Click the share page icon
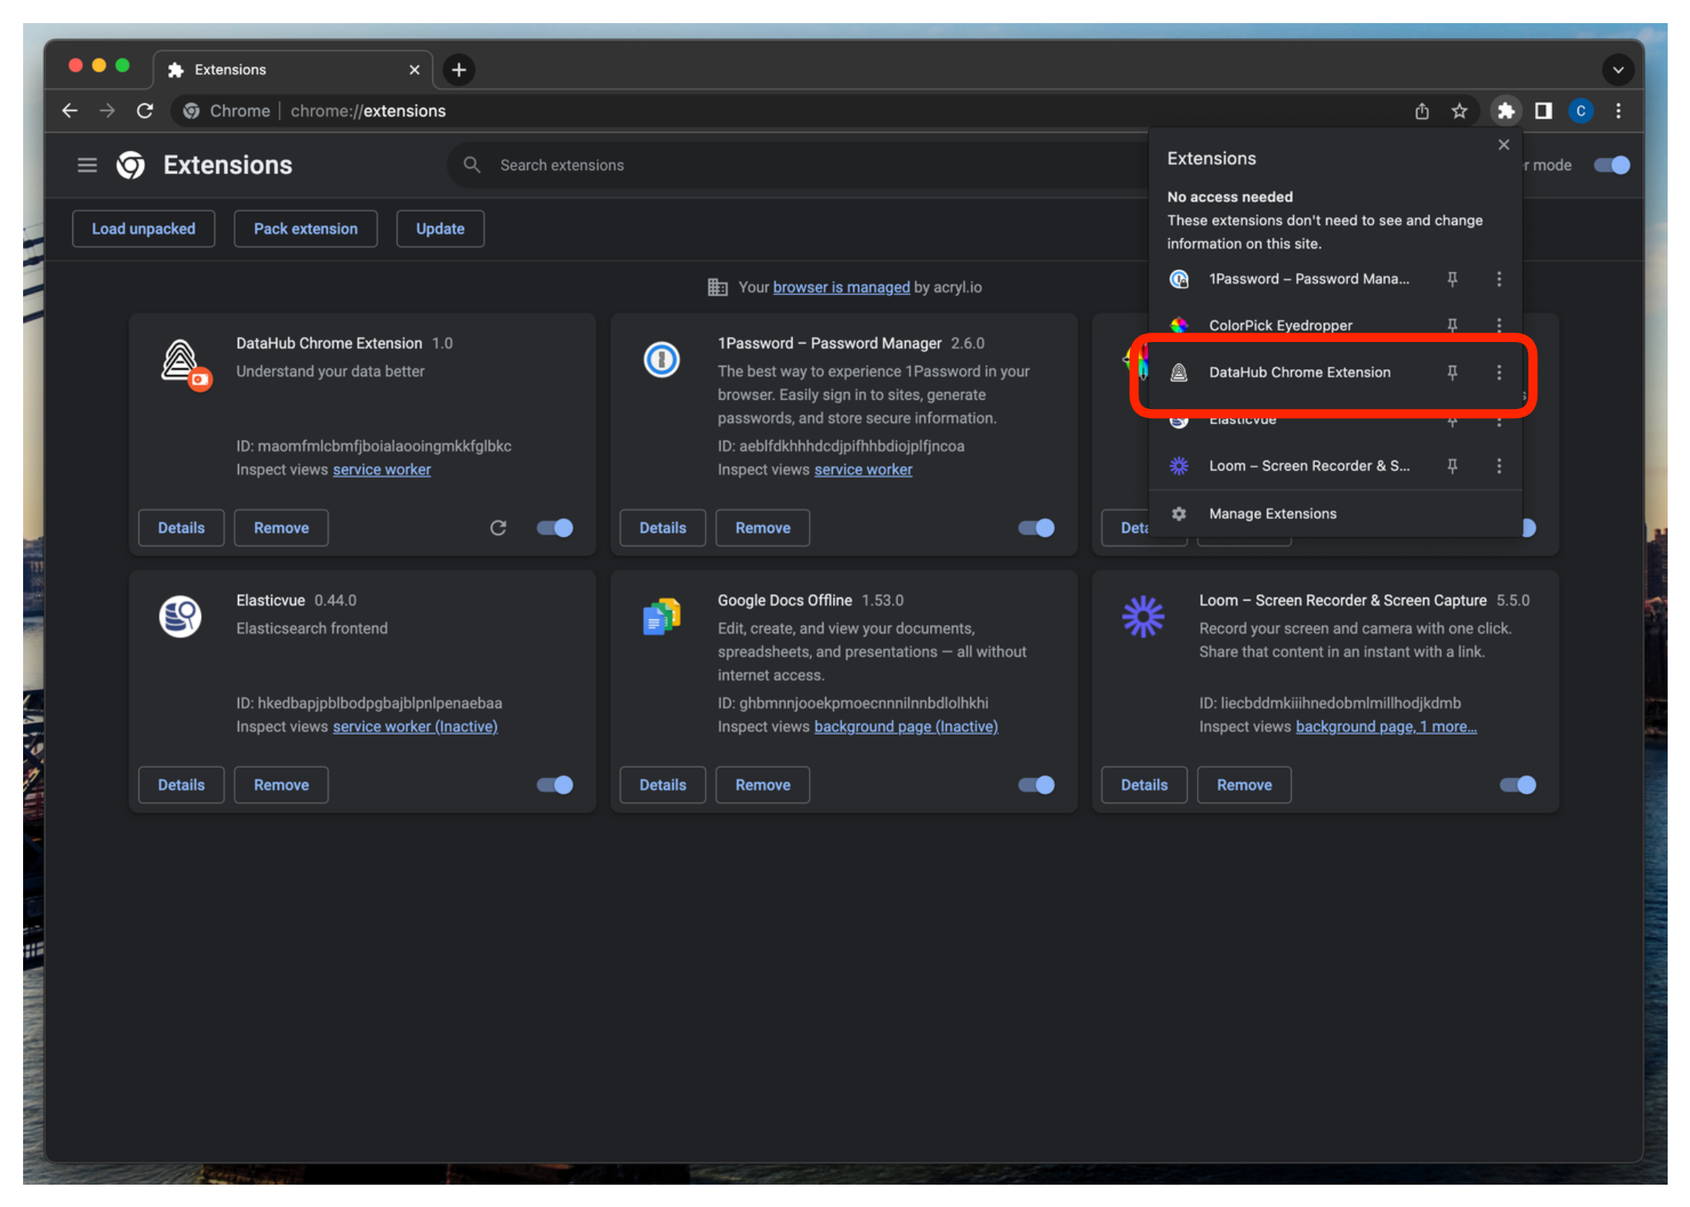The width and height of the screenshot is (1690, 1207). click(x=1422, y=111)
